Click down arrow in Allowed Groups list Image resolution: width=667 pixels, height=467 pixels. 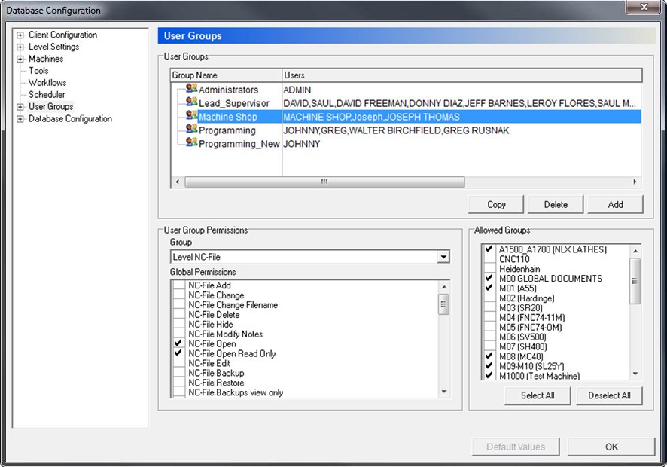pyautogui.click(x=635, y=374)
